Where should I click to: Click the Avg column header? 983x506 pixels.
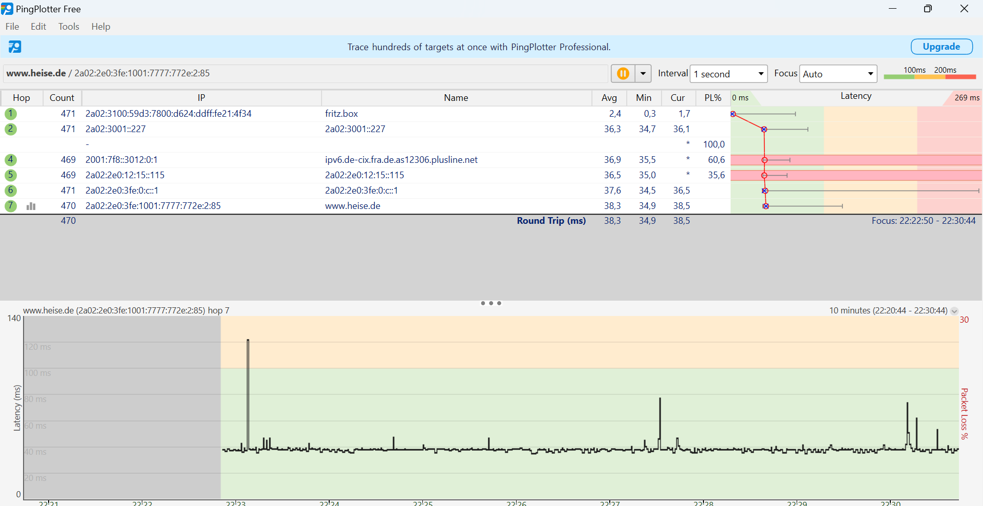609,98
